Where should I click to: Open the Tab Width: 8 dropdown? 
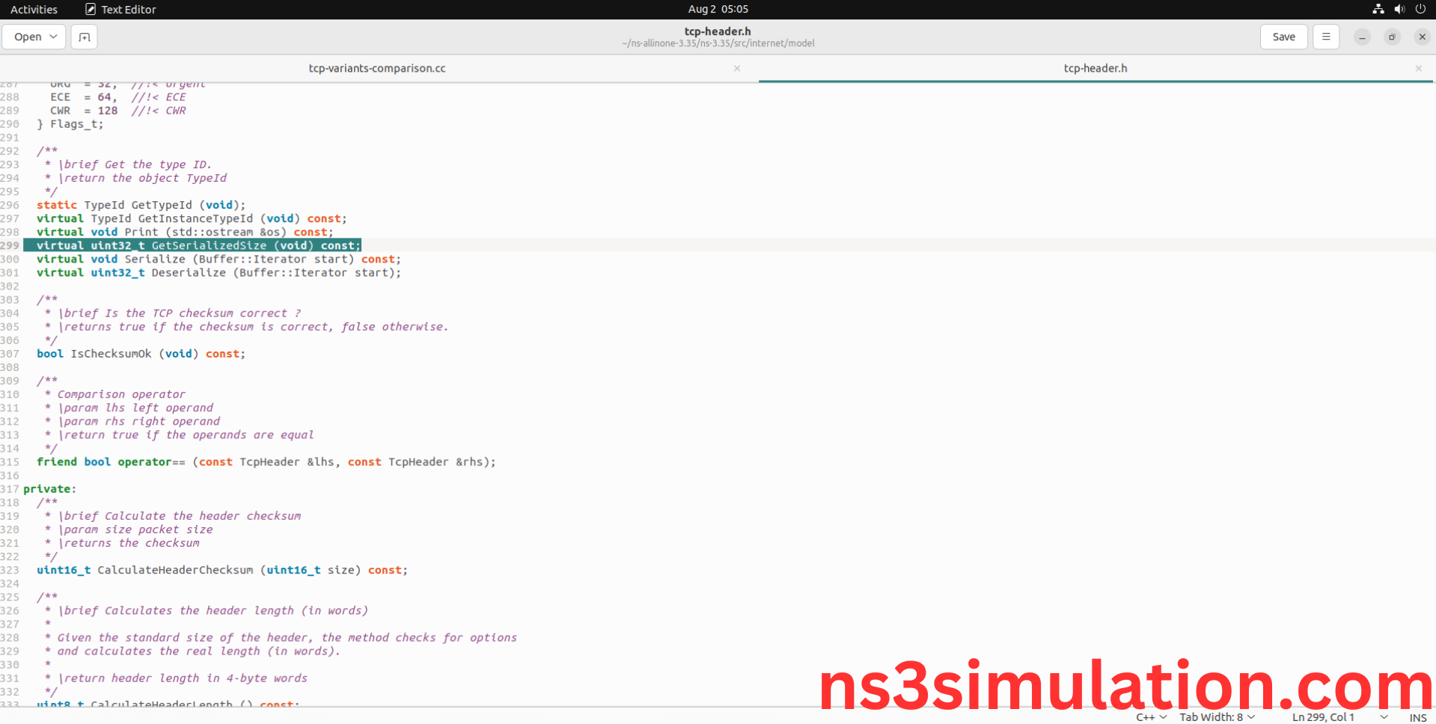click(x=1217, y=717)
